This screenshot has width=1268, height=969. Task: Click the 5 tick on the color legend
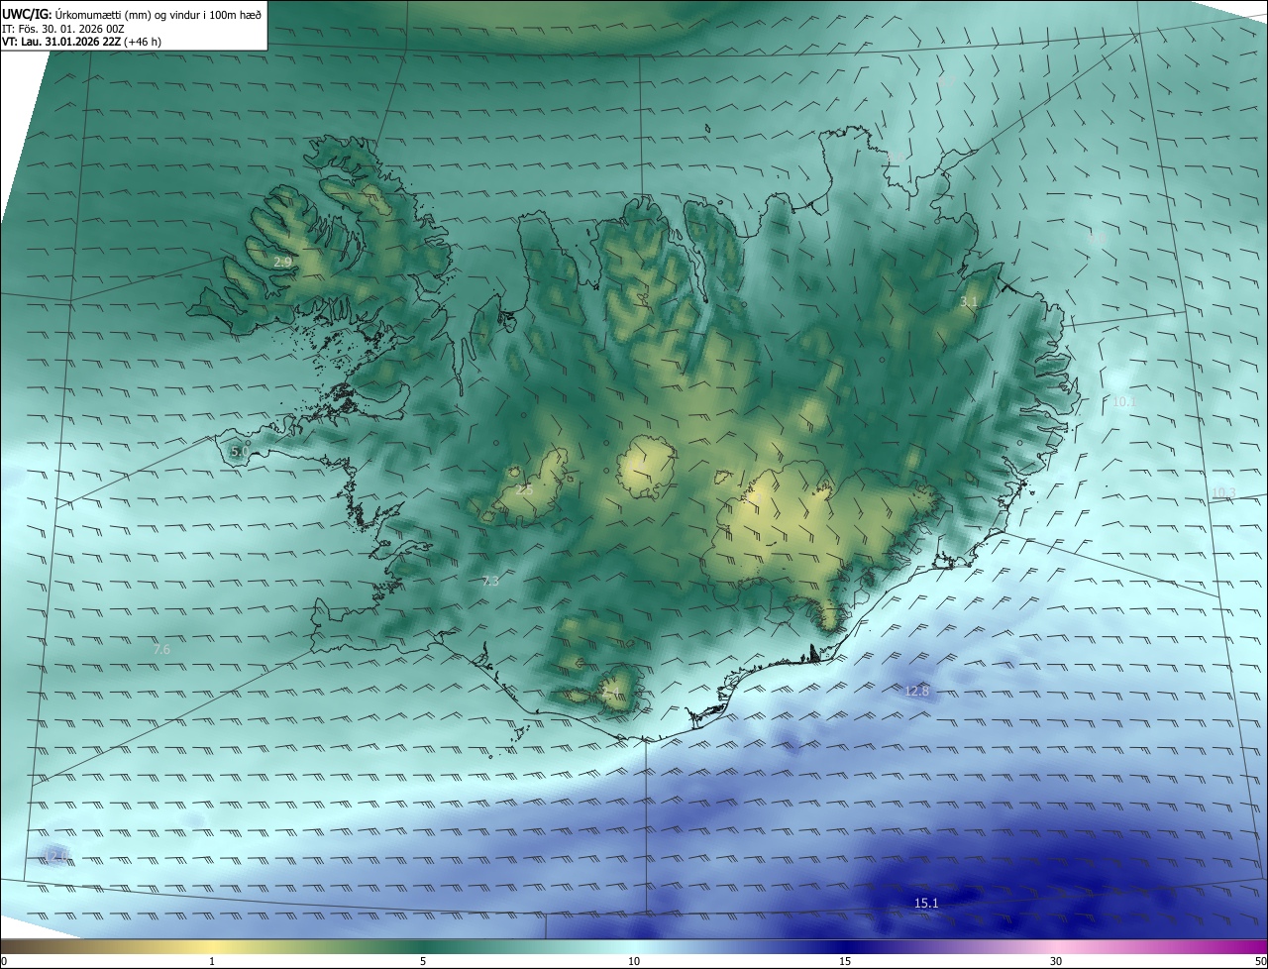coord(423,961)
